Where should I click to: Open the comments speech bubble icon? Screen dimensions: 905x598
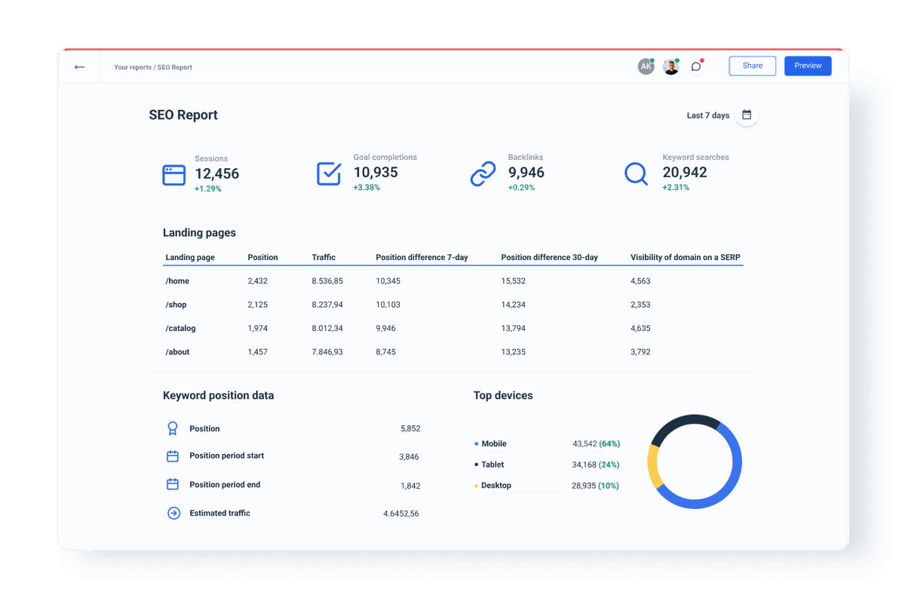[x=695, y=66]
